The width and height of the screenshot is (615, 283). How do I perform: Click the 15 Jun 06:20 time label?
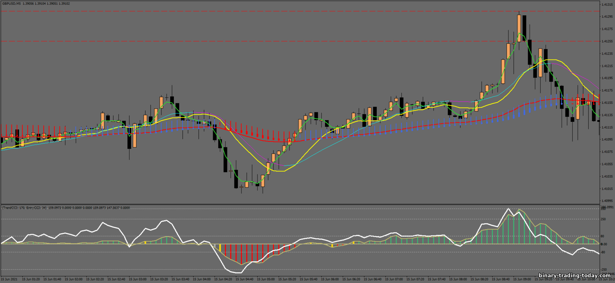tap(352, 279)
